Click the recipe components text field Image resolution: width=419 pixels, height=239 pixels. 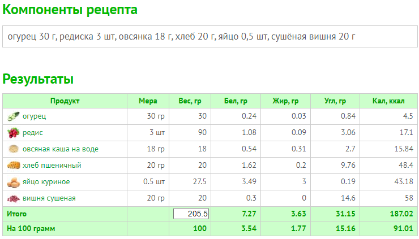click(x=210, y=37)
